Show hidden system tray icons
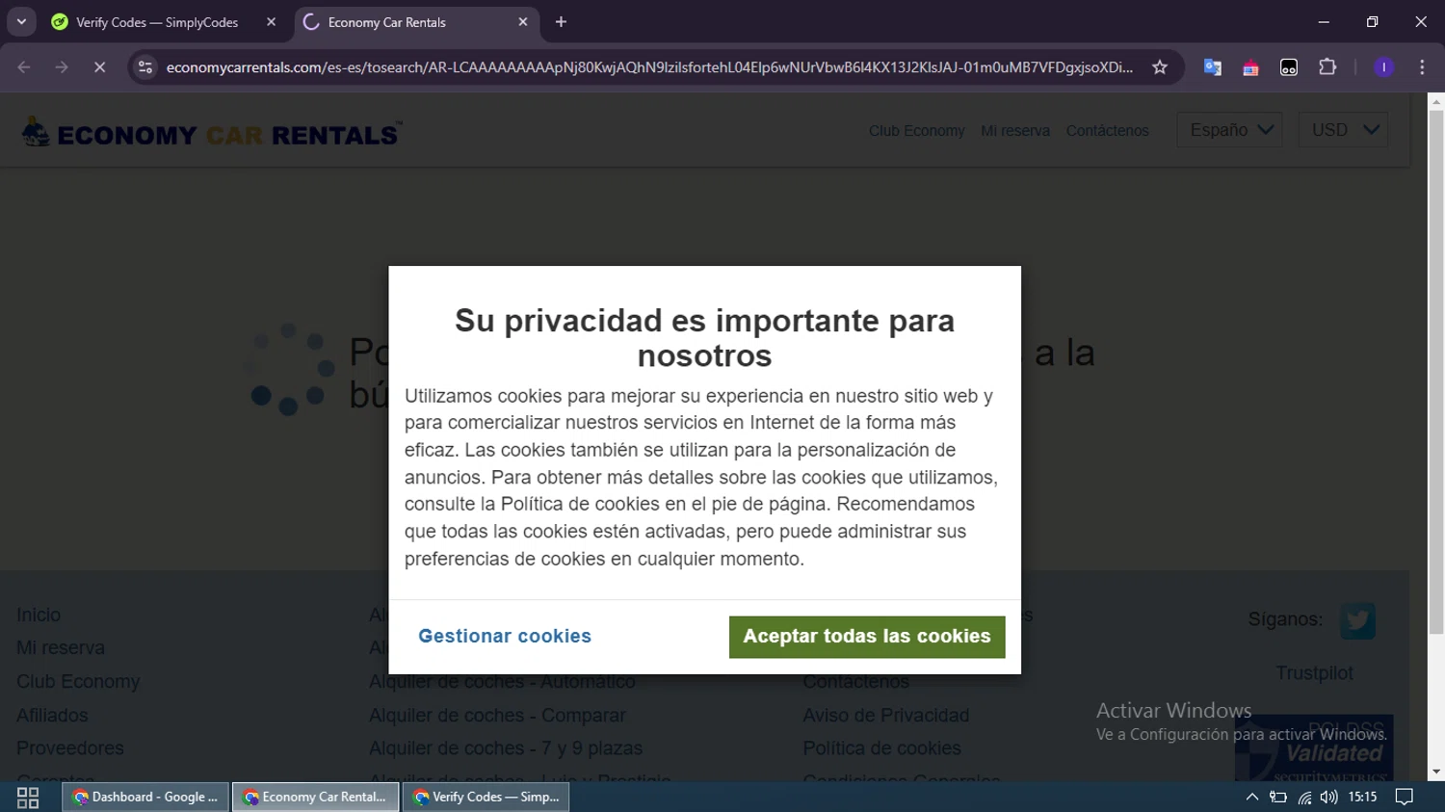The height and width of the screenshot is (812, 1445). (1252, 798)
